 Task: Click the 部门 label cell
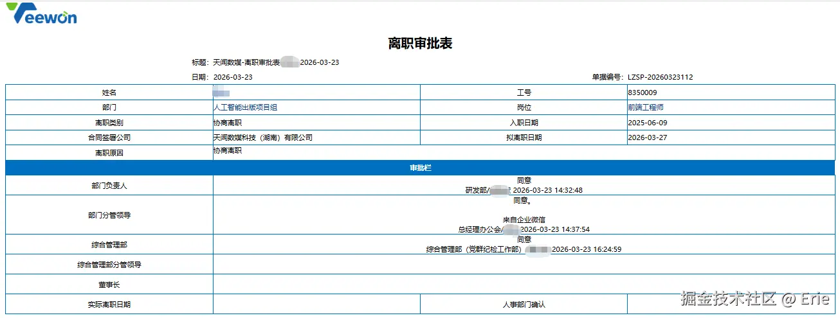click(x=109, y=107)
